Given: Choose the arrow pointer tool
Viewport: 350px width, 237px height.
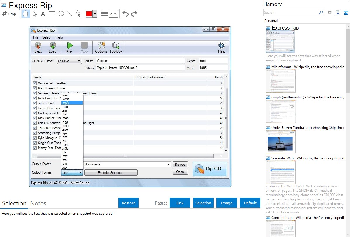Looking at the screenshot, I should [x=34, y=14].
